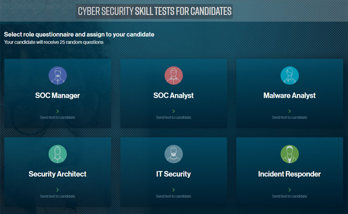Choose the IT Security role title
The width and height of the screenshot is (348, 214).
click(x=174, y=174)
